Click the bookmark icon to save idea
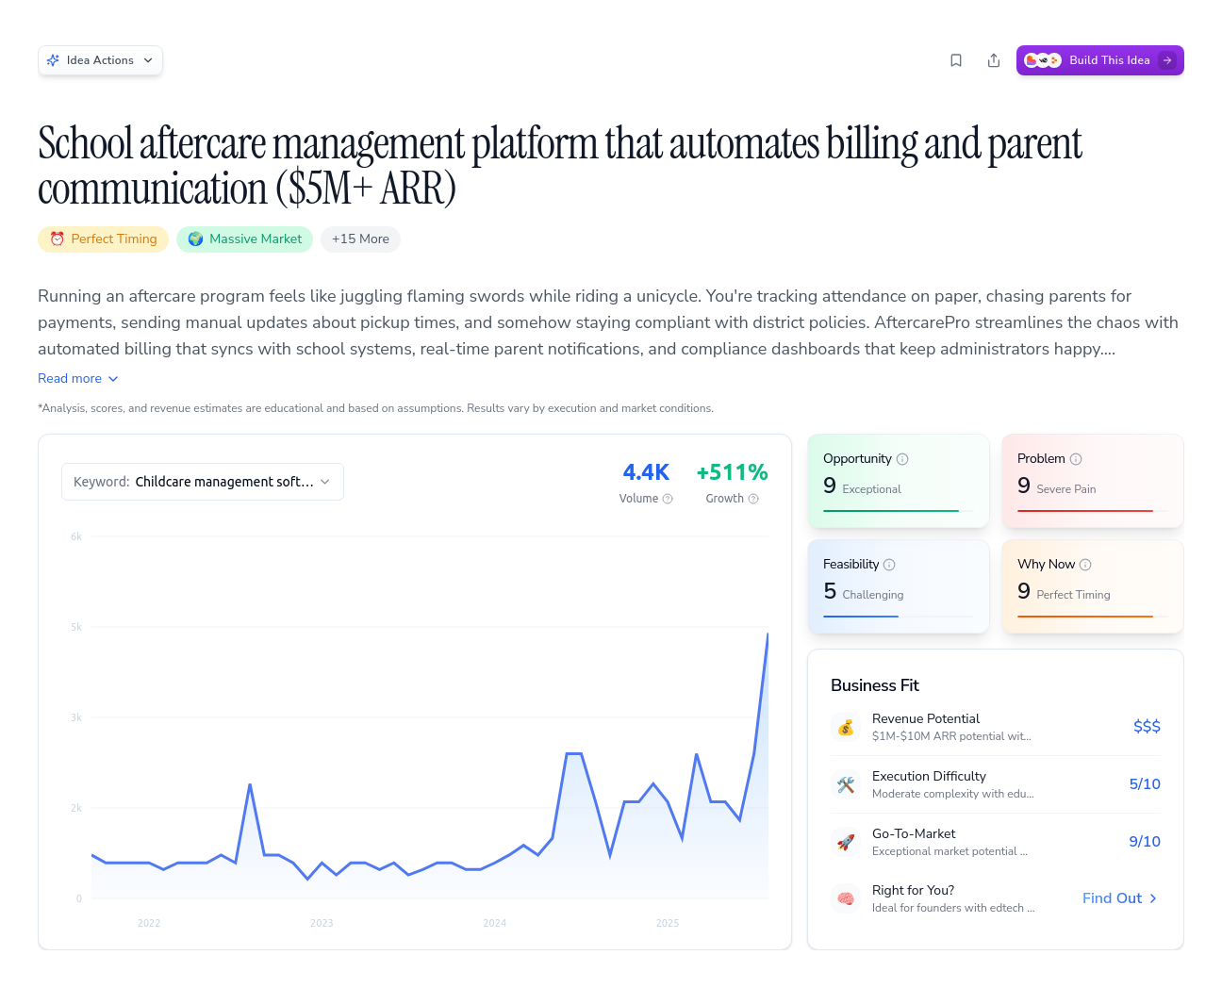The height and width of the screenshot is (988, 1222). pos(956,60)
